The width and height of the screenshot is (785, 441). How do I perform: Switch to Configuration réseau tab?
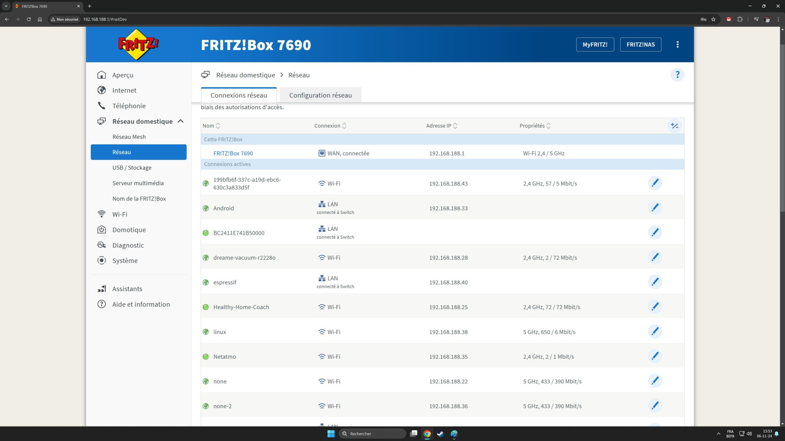coord(320,95)
